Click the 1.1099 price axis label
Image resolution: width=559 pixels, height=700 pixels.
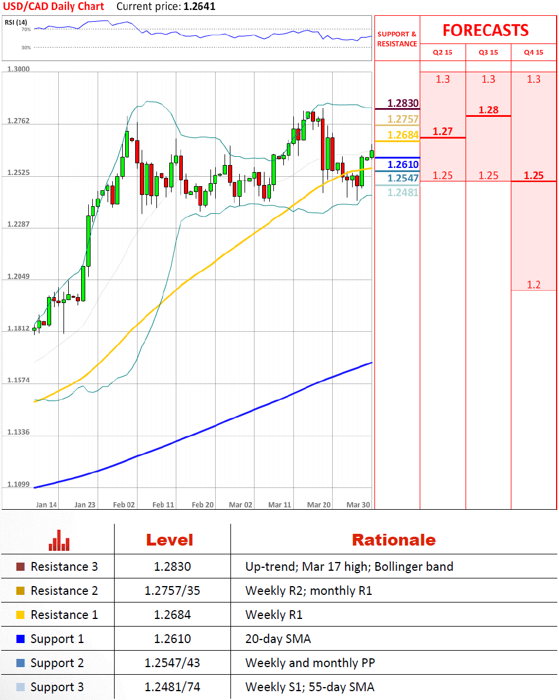18,484
